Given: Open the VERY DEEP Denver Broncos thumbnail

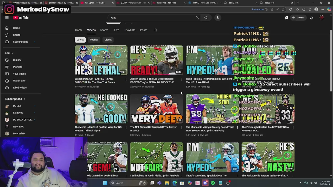Looking at the screenshot, I should 157,109.
